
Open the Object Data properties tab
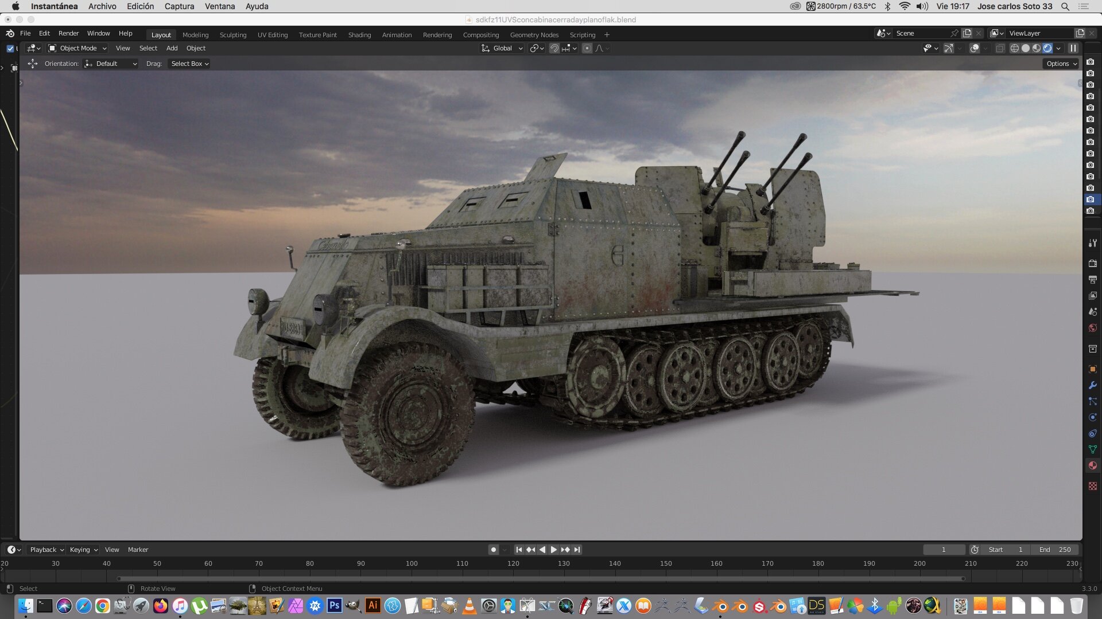1092,449
